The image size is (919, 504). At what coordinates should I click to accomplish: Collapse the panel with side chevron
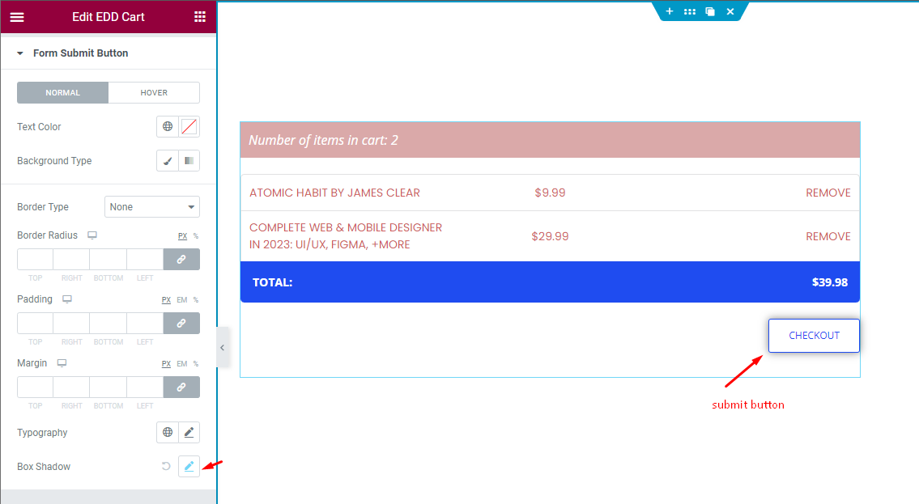tap(223, 347)
